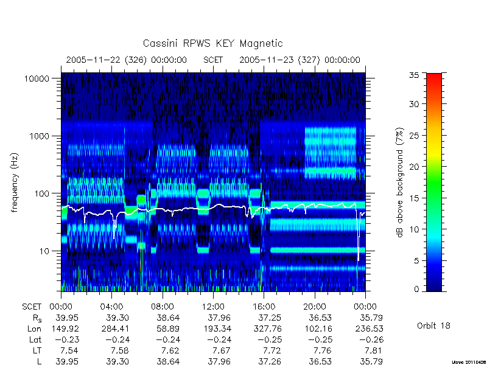
Task: Click the 16:00 time tick label
Action: pyautogui.click(x=264, y=307)
